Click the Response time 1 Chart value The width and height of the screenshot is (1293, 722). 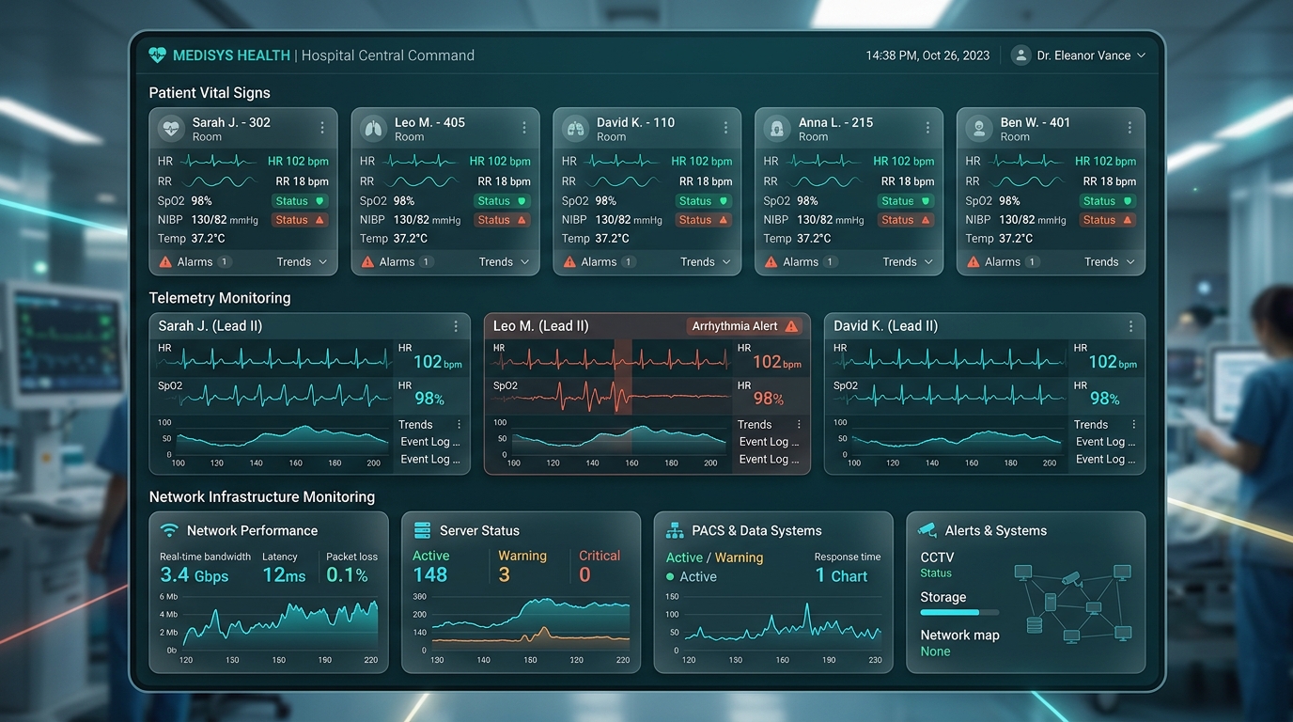click(841, 576)
